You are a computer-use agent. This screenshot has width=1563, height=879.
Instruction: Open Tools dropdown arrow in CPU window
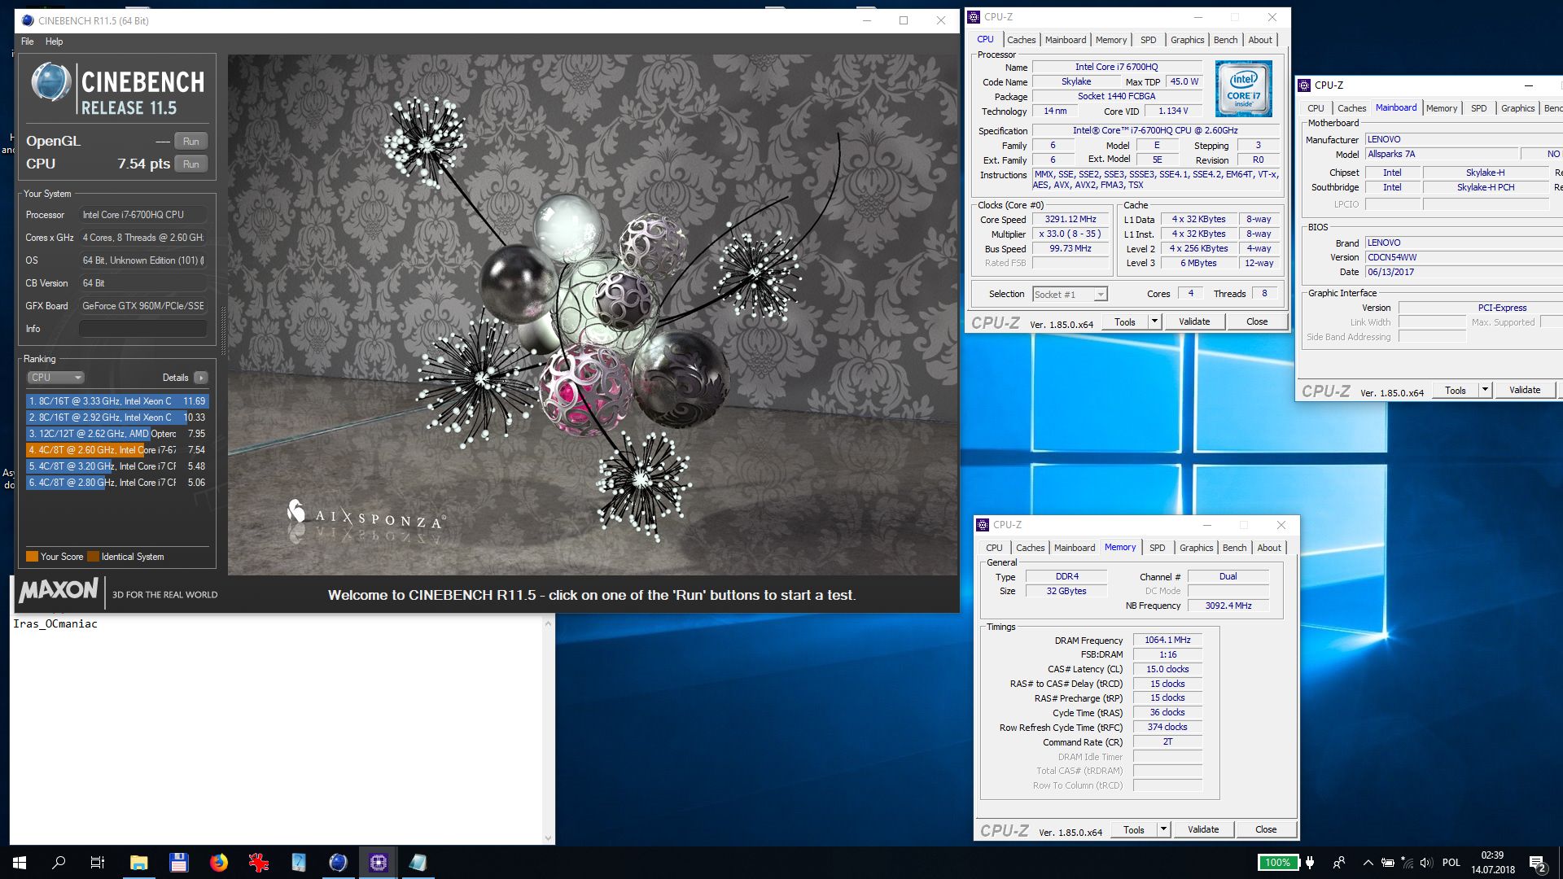coord(1154,322)
